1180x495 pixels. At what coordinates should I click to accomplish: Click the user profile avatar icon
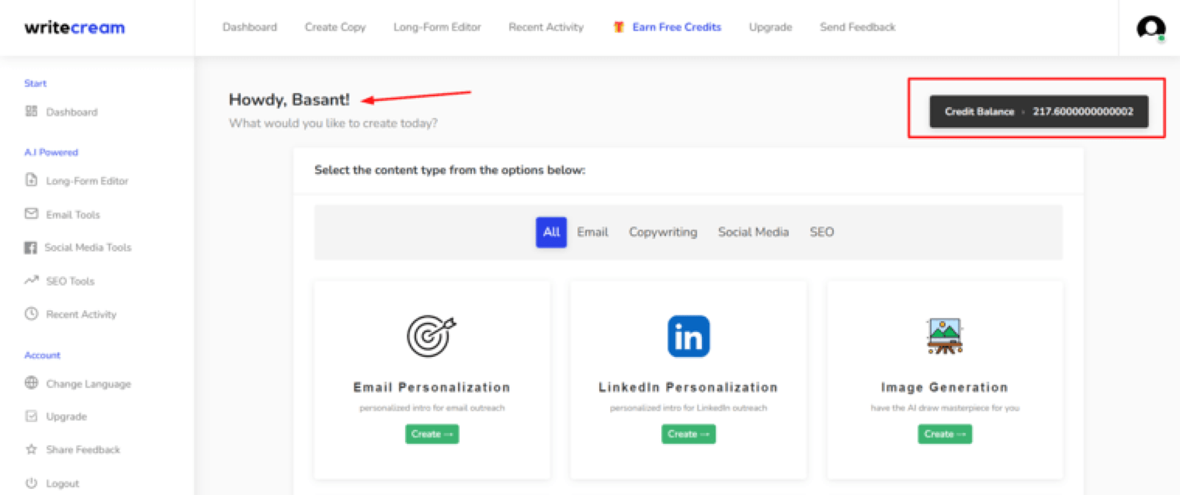click(x=1150, y=28)
